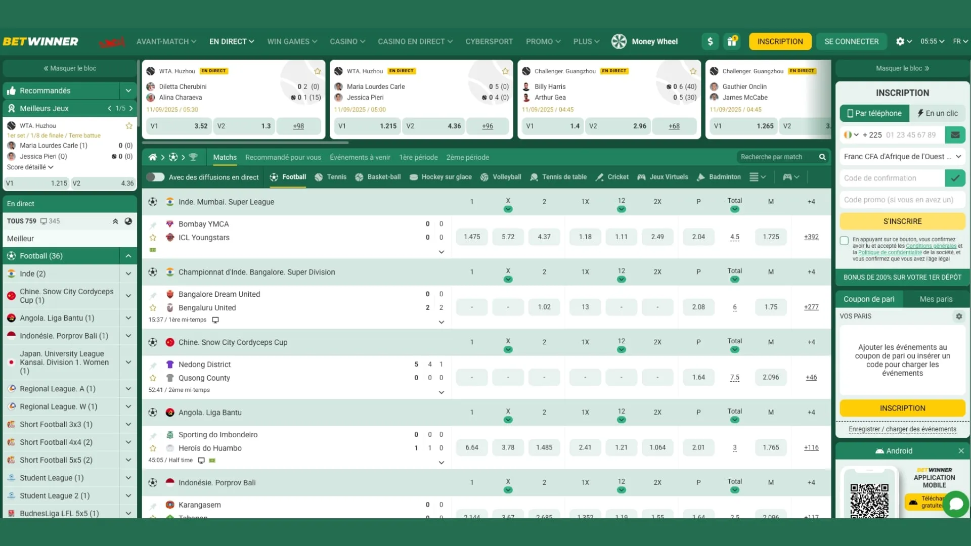Click the payments dollar icon in top bar

pyautogui.click(x=710, y=41)
